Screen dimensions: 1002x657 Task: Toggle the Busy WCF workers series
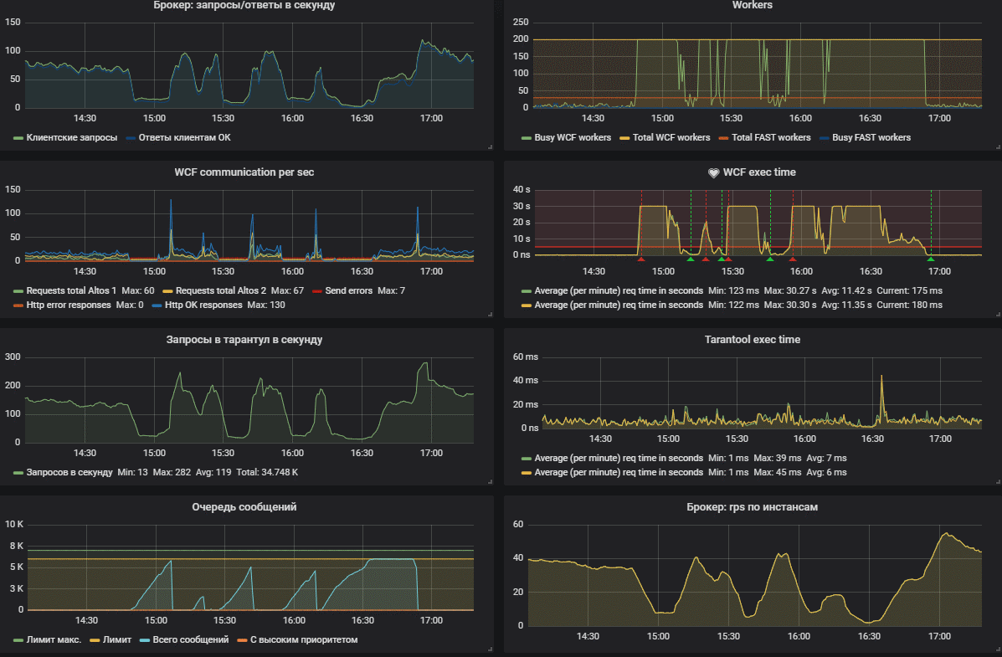pos(572,137)
